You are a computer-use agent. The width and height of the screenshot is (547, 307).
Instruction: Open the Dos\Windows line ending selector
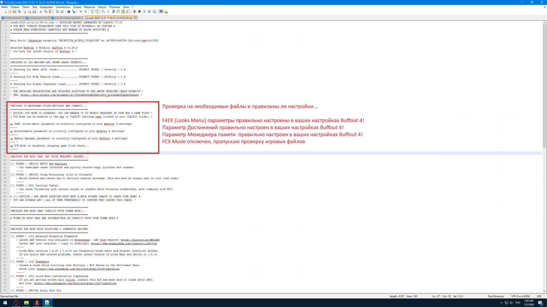[496, 296]
